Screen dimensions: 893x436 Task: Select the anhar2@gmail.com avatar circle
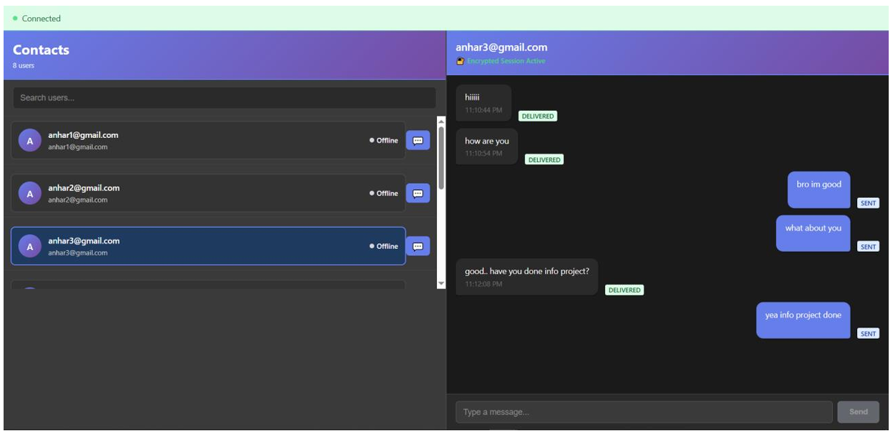[29, 194]
